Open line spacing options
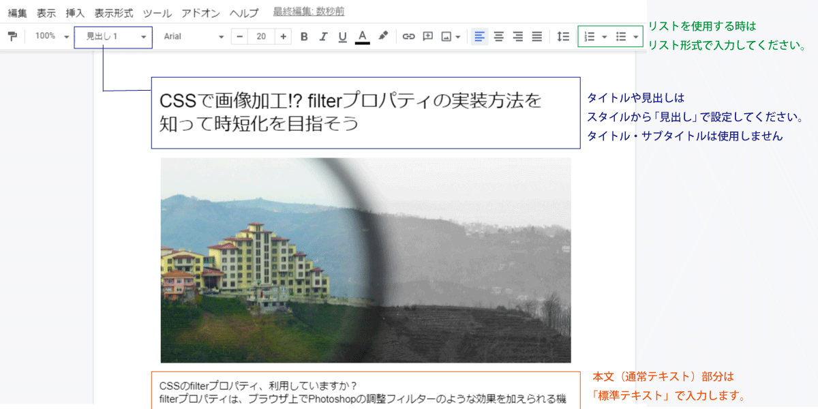 point(563,37)
